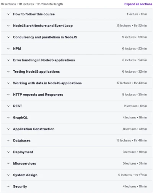Screen dimensions: 153x193
Task: Expand the Microservices section arrow
Action: pos(8,163)
